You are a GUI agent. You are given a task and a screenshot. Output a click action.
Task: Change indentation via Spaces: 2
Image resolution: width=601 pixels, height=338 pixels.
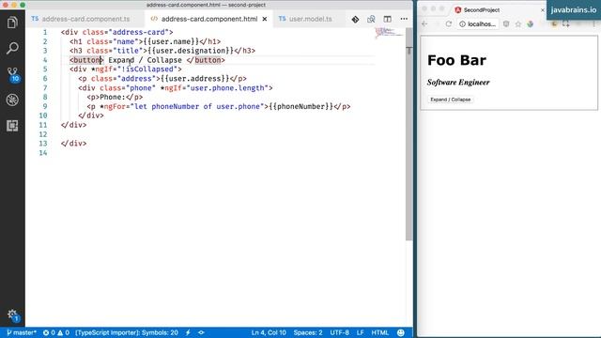(x=308, y=332)
